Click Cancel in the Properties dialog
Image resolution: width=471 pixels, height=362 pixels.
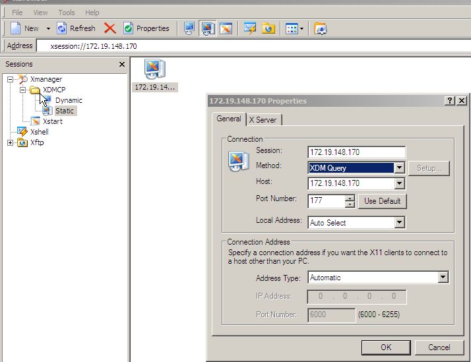point(439,347)
